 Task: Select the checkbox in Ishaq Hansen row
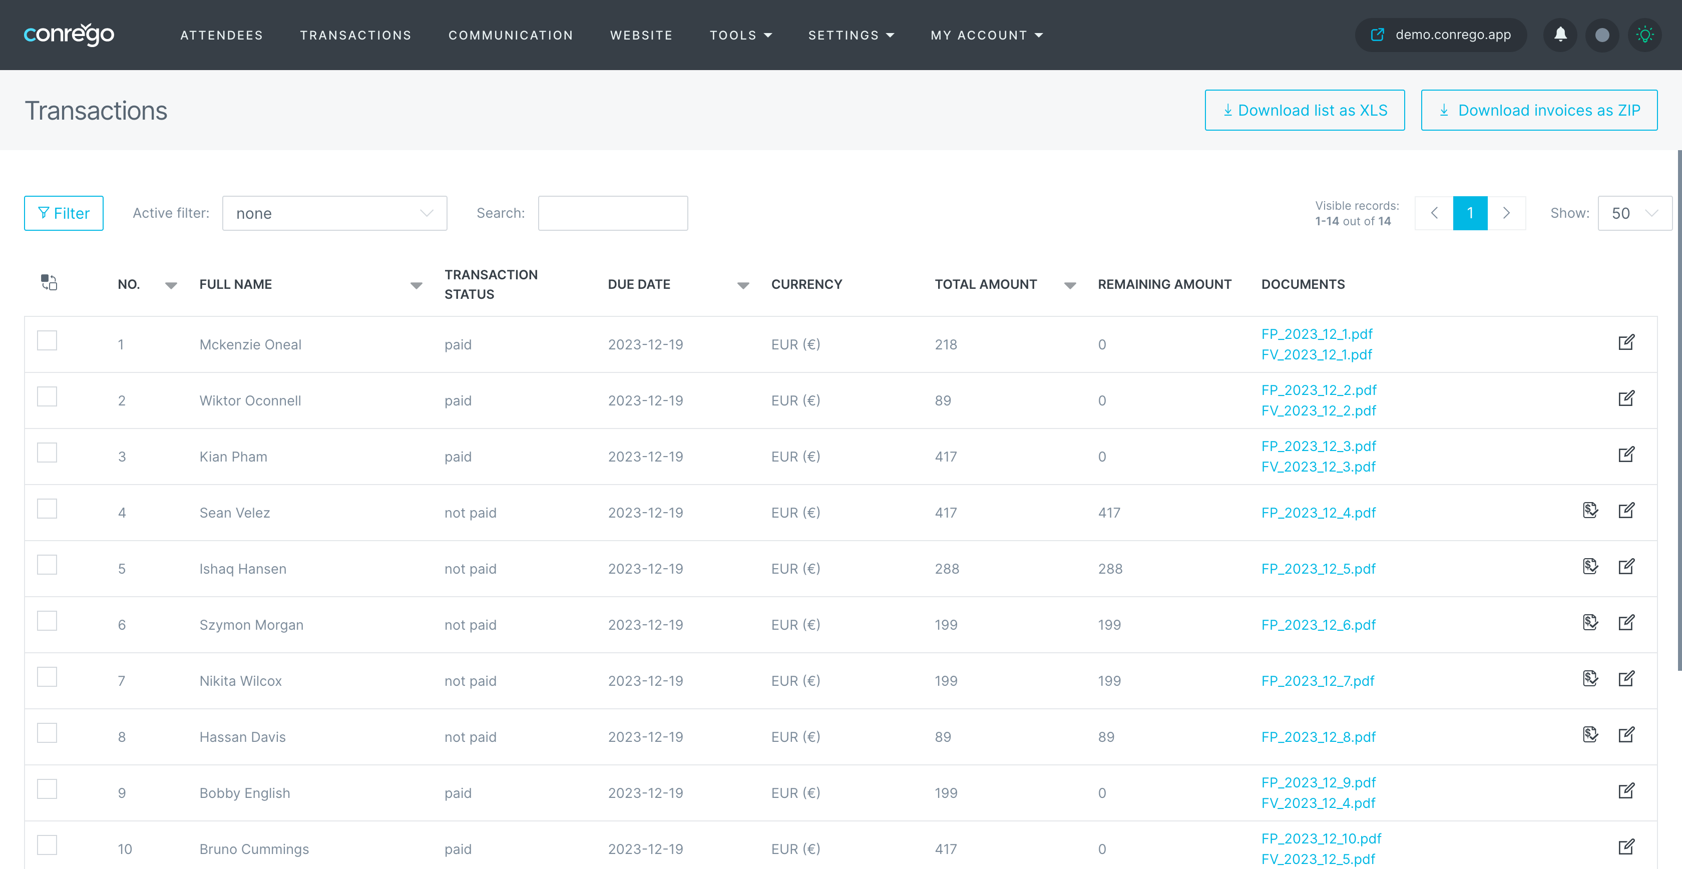coord(47,565)
